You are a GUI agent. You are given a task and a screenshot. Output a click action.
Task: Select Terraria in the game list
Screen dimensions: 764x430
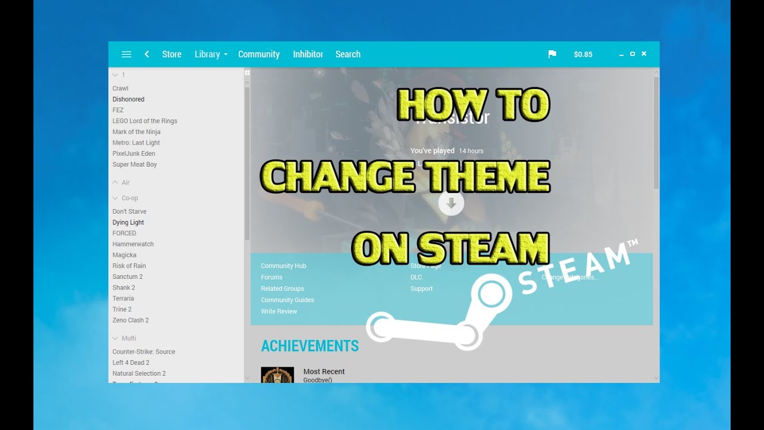(x=123, y=299)
